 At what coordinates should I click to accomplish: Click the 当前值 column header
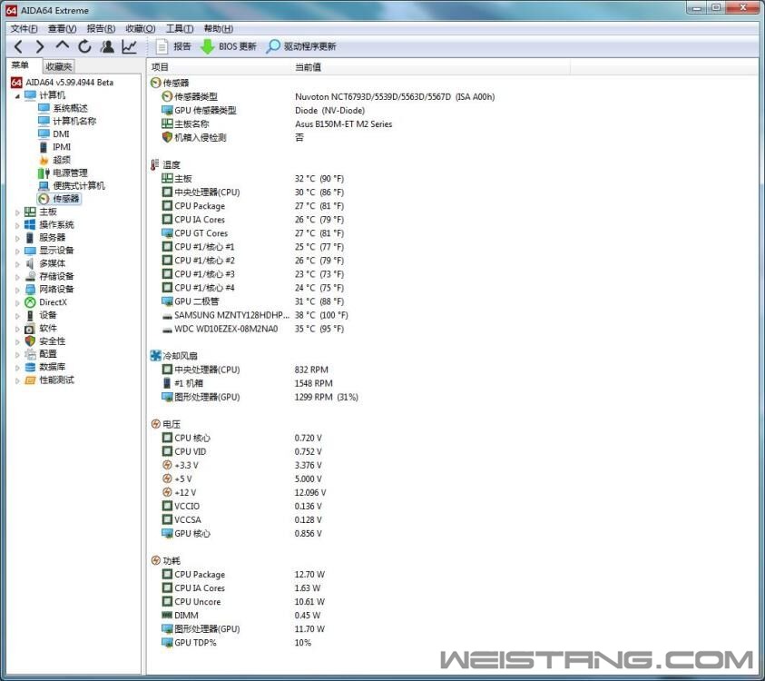(431, 67)
